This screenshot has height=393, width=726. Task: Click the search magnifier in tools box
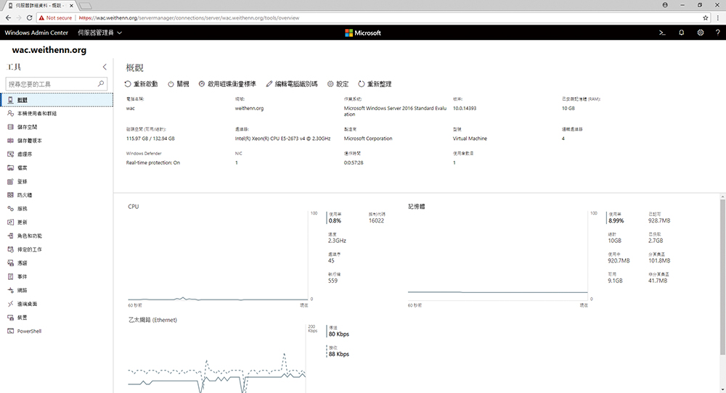point(101,83)
